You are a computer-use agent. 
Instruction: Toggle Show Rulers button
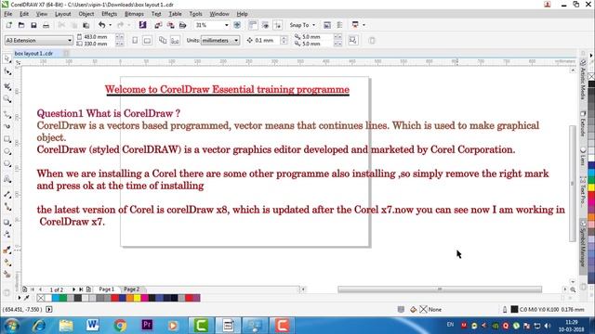pos(253,25)
